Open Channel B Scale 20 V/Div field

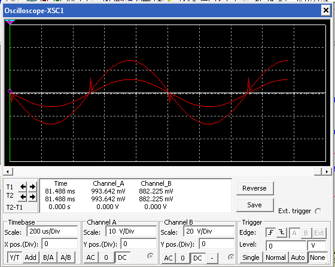(x=209, y=231)
